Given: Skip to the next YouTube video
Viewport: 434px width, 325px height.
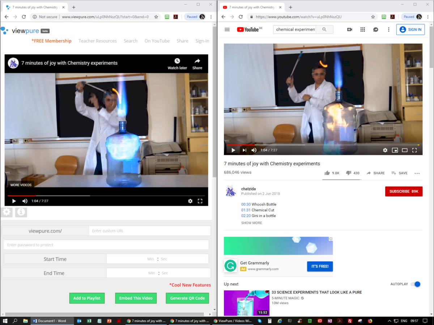Looking at the screenshot, I should pos(244,150).
